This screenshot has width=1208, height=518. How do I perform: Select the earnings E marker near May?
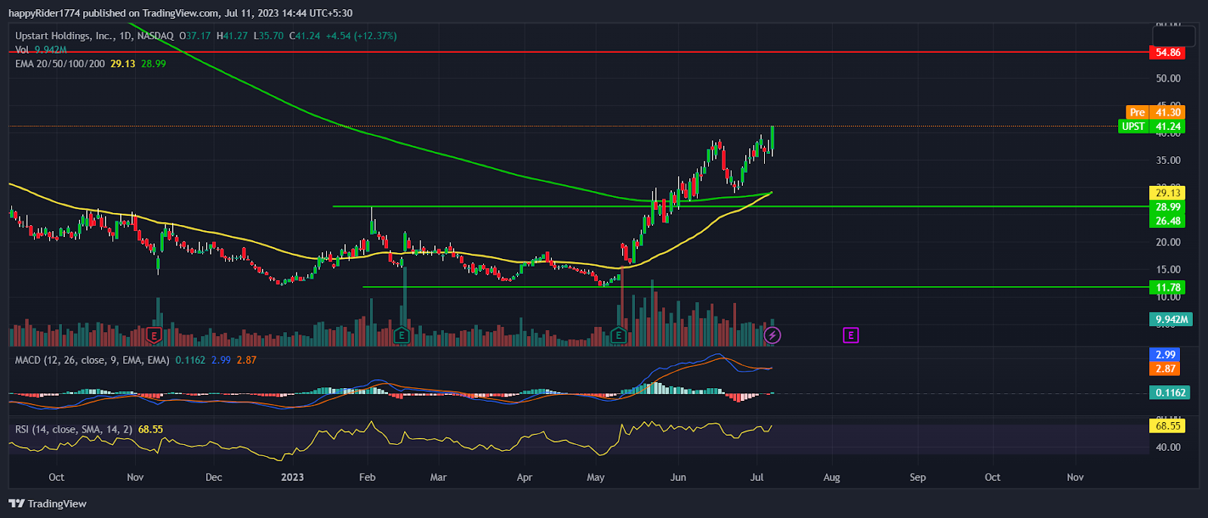(619, 335)
